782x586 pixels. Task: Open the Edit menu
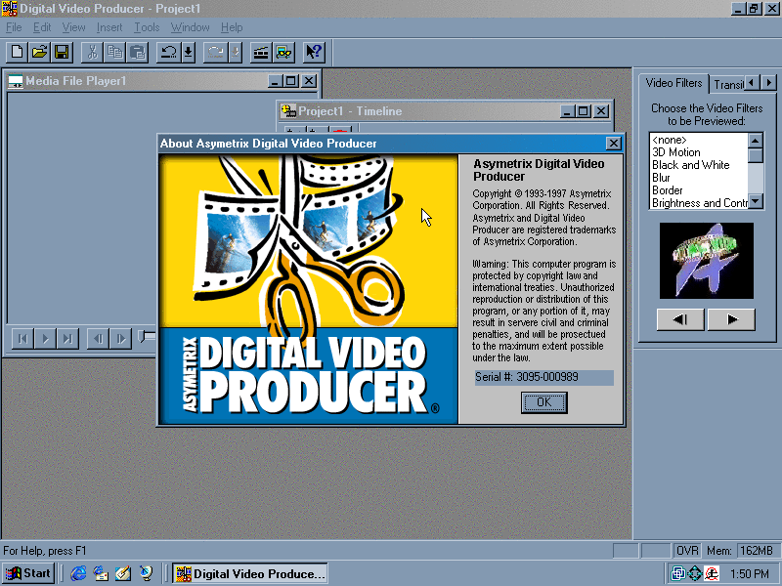tap(42, 27)
